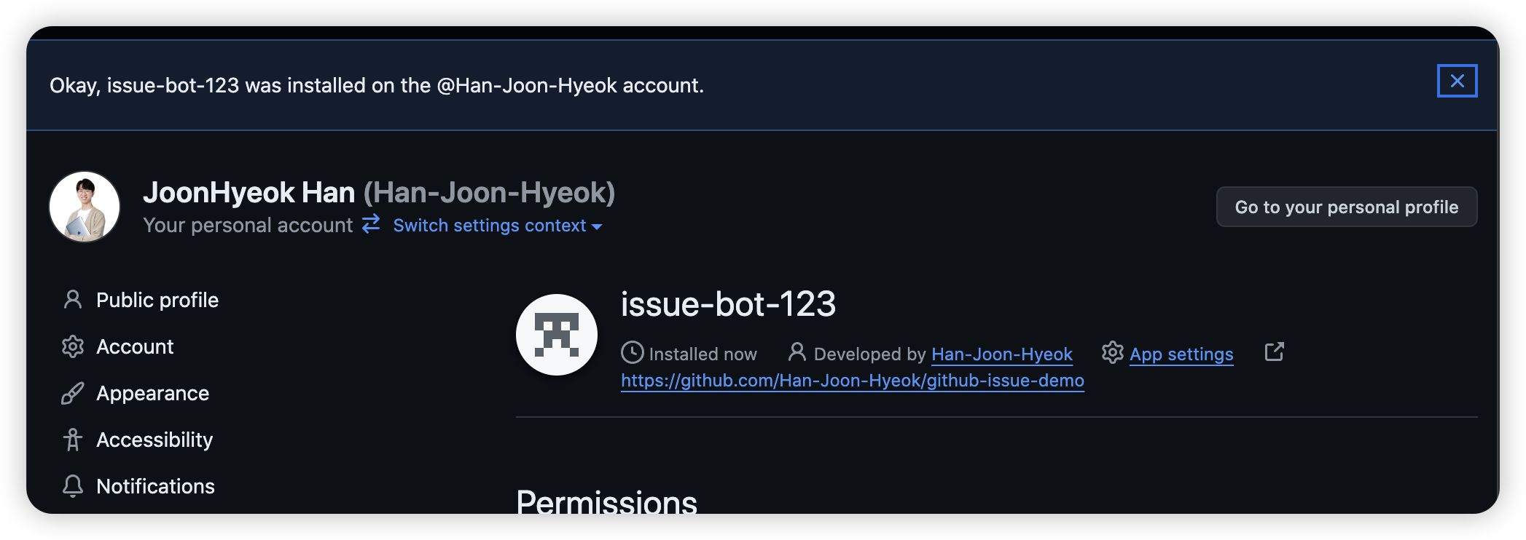This screenshot has height=540, width=1526.
Task: Select Appearance in sidebar
Action: (x=152, y=393)
